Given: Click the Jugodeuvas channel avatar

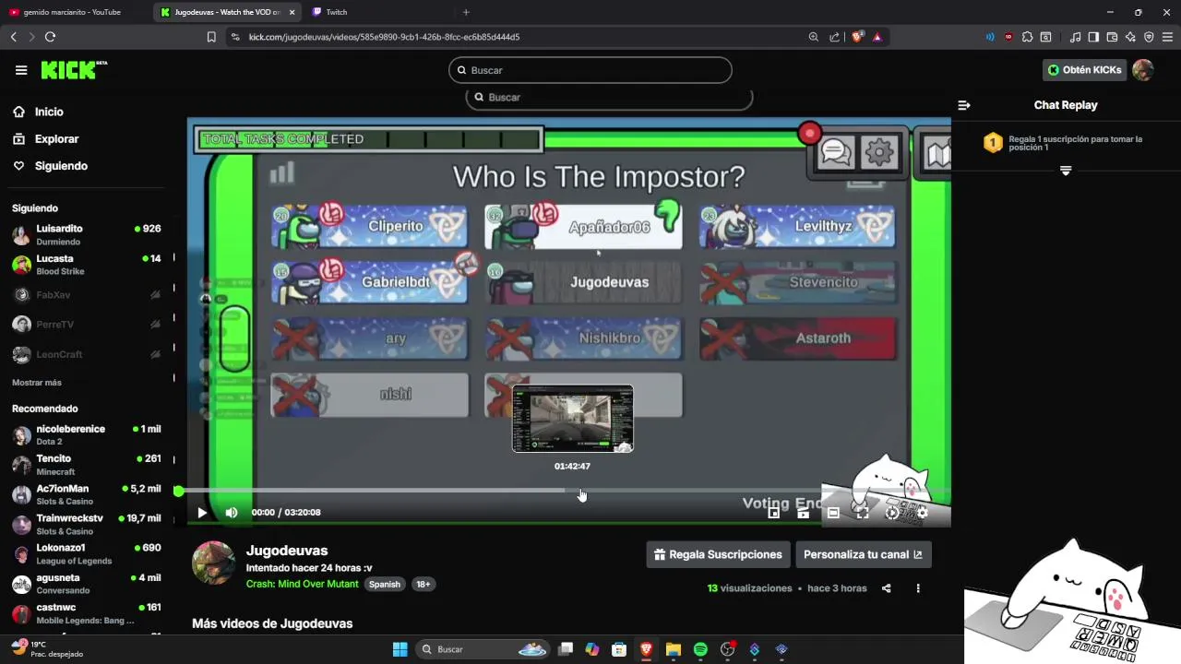Looking at the screenshot, I should (x=213, y=563).
